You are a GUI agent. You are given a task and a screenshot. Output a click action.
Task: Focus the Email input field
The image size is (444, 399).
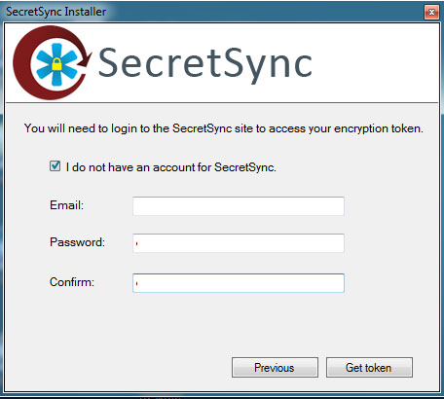(x=239, y=206)
